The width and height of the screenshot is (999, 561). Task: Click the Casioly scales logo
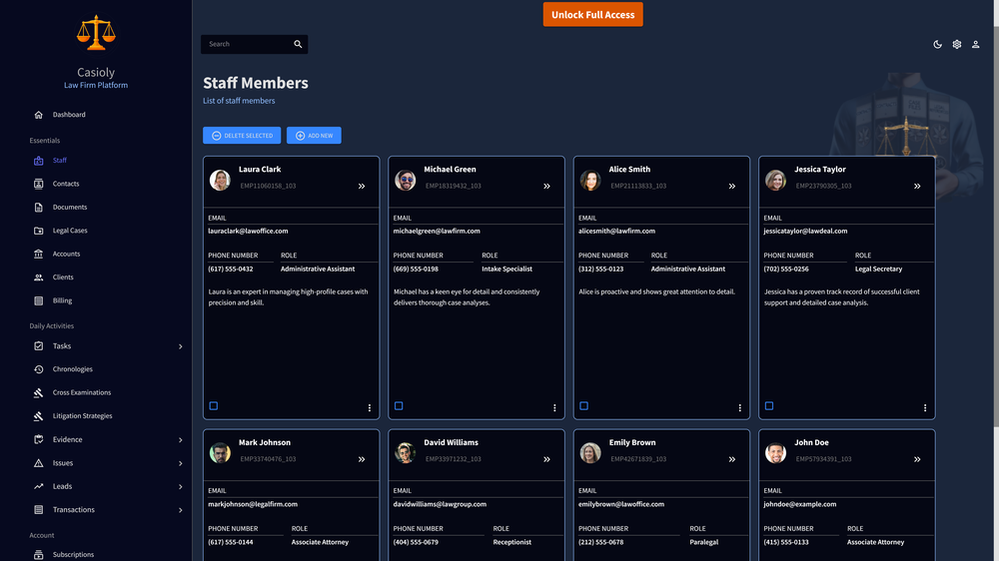[96, 33]
